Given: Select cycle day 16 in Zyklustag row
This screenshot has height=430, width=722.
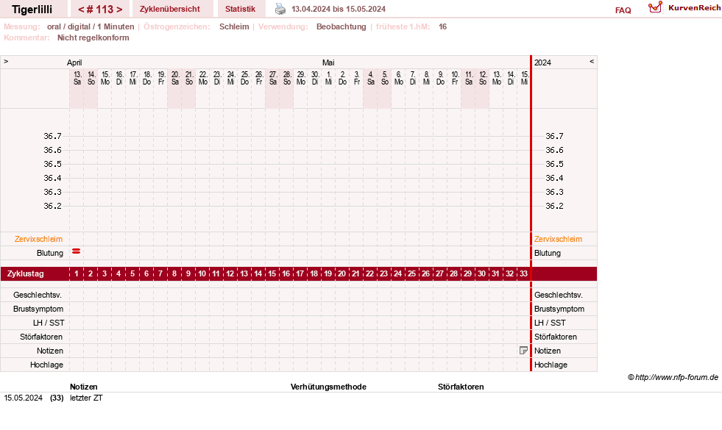Looking at the screenshot, I should point(286,273).
